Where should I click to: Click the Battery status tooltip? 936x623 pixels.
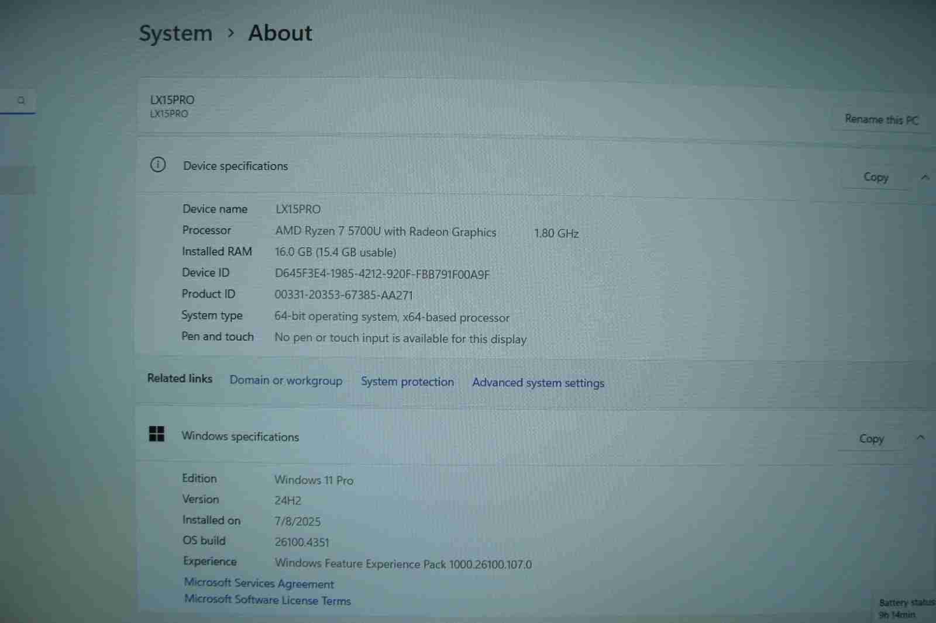point(905,608)
